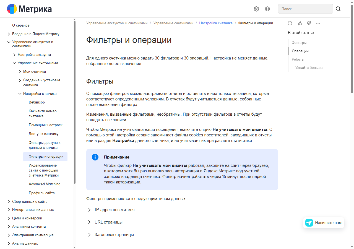Click the Напишите нам button

(x=324, y=223)
